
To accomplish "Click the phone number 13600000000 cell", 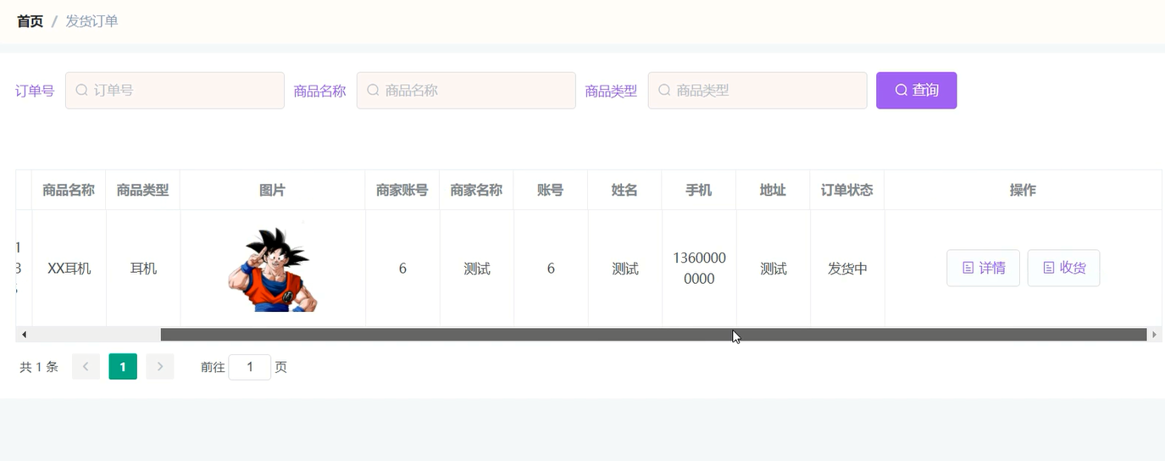I will pyautogui.click(x=699, y=268).
